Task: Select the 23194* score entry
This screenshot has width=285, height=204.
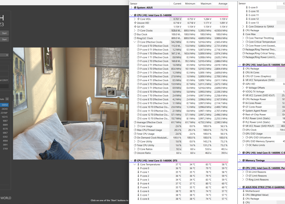Action: click(x=4, y=113)
